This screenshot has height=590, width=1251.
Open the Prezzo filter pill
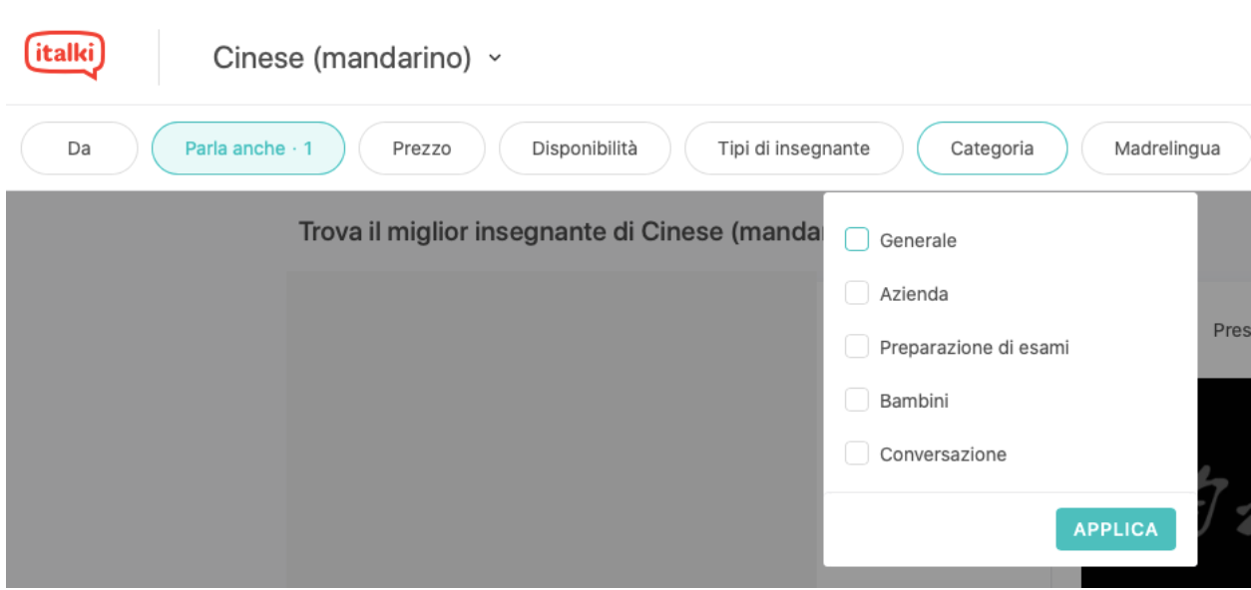[421, 148]
